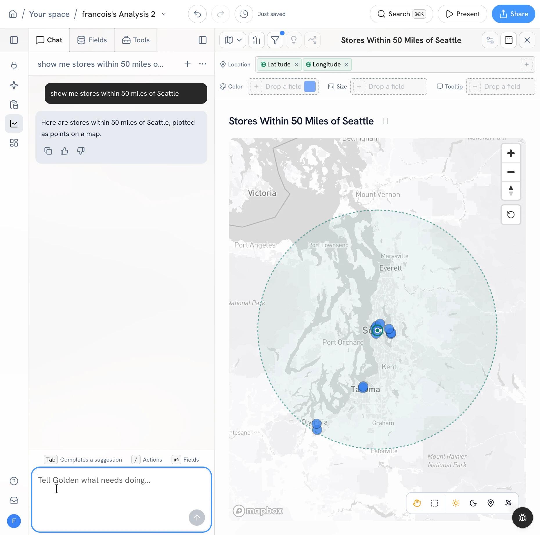
Task: Open the clipboard data icon in sidebar
Action: 14,104
